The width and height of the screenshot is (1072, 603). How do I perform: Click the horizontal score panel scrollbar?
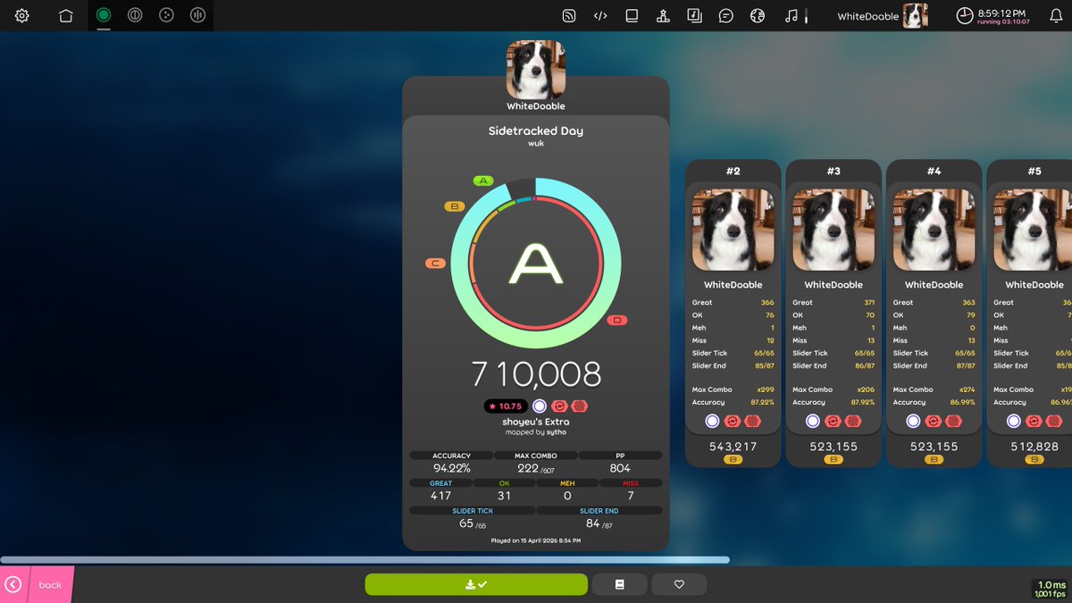tap(364, 560)
